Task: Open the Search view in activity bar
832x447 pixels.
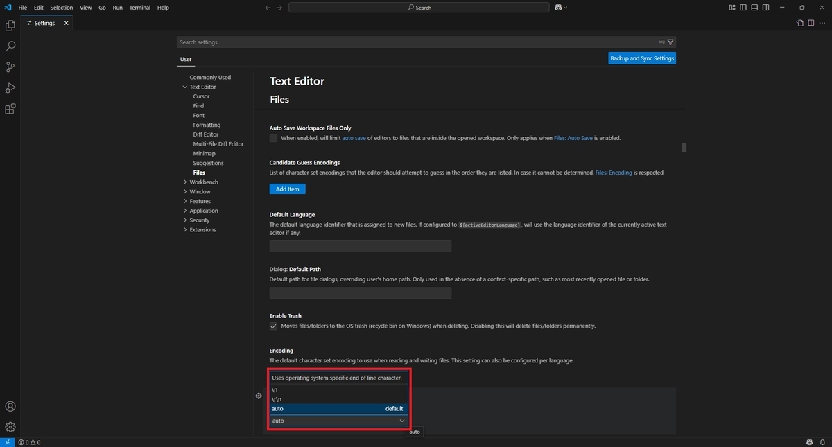Action: [x=10, y=46]
